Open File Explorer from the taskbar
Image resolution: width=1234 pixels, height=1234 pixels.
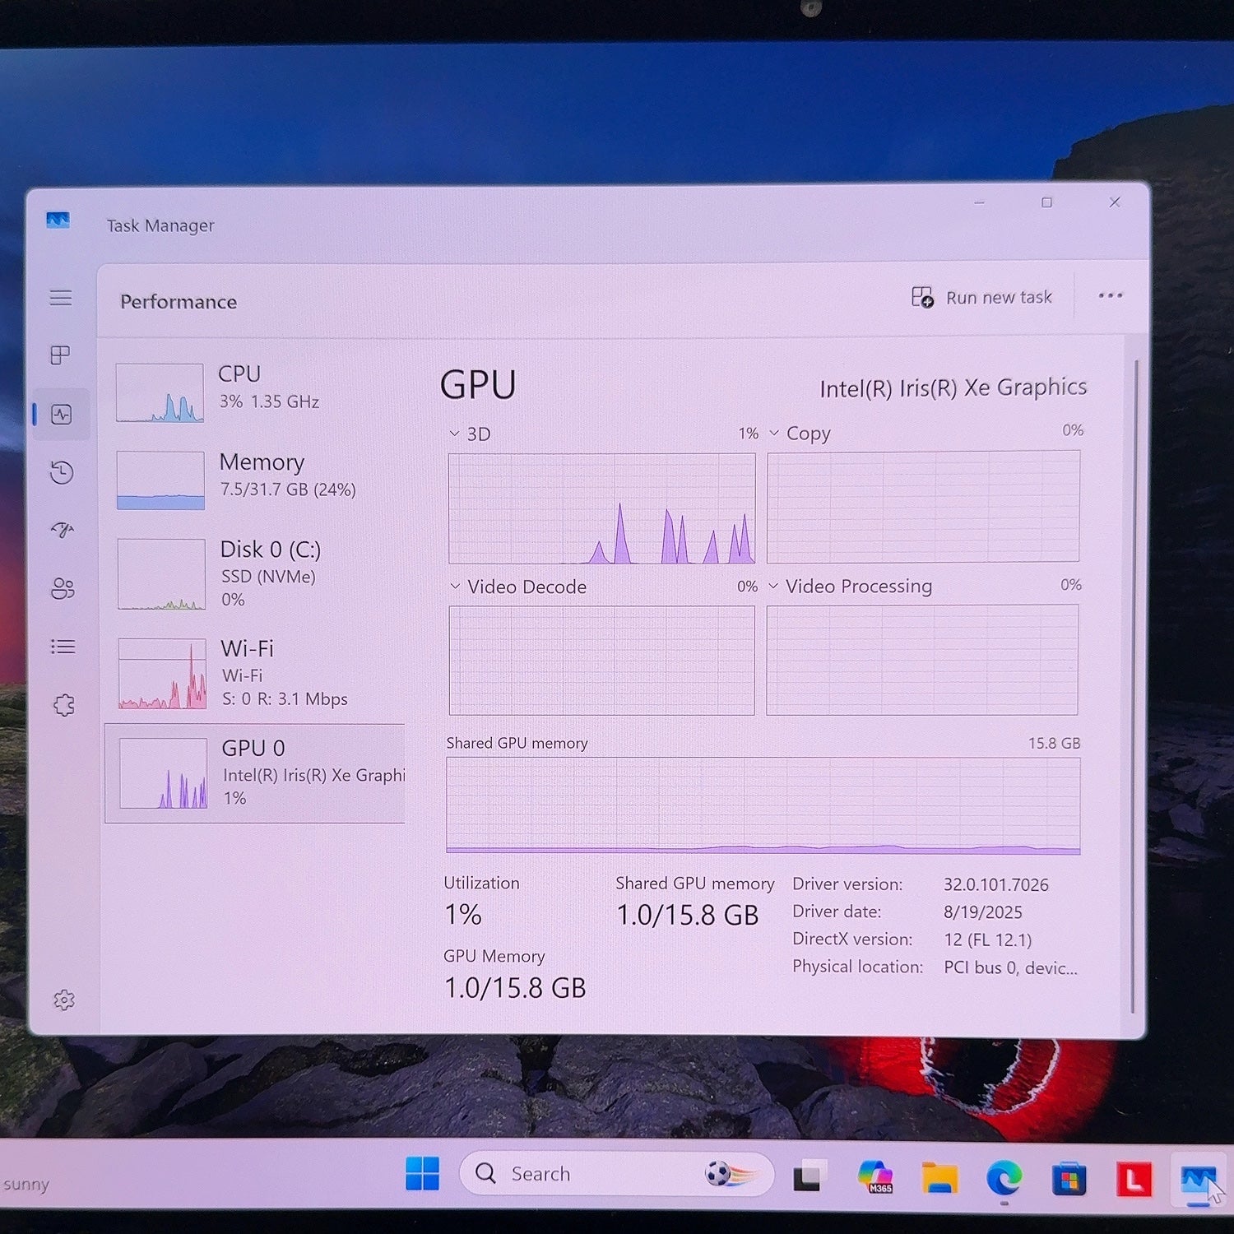[x=939, y=1177]
